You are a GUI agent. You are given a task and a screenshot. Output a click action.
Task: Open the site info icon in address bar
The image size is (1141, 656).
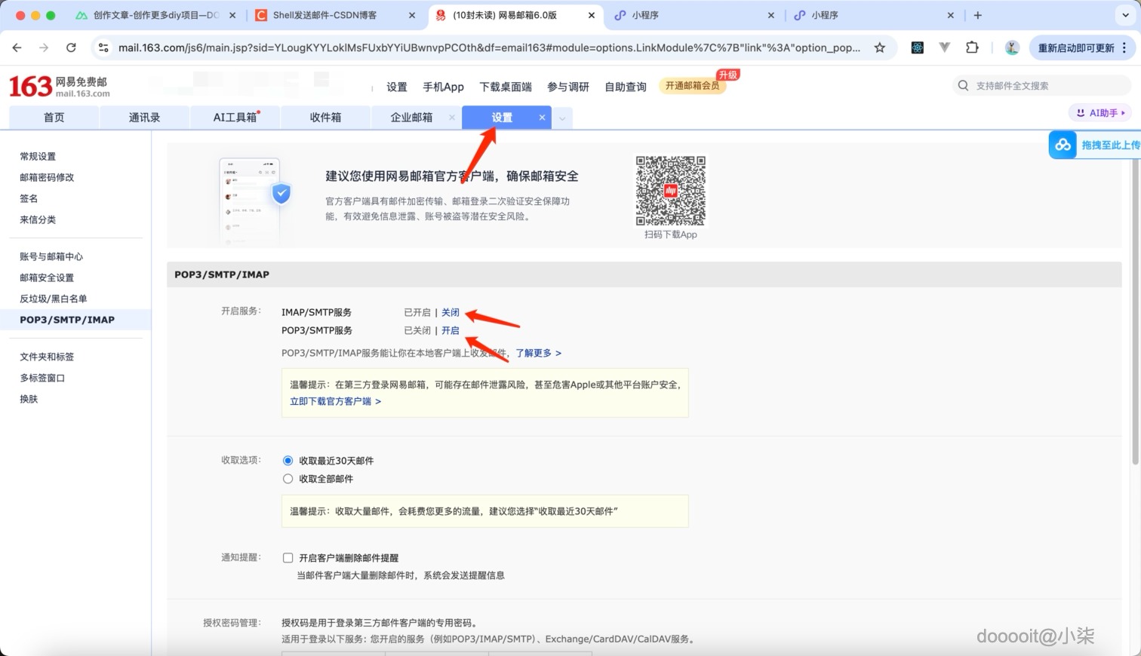103,47
